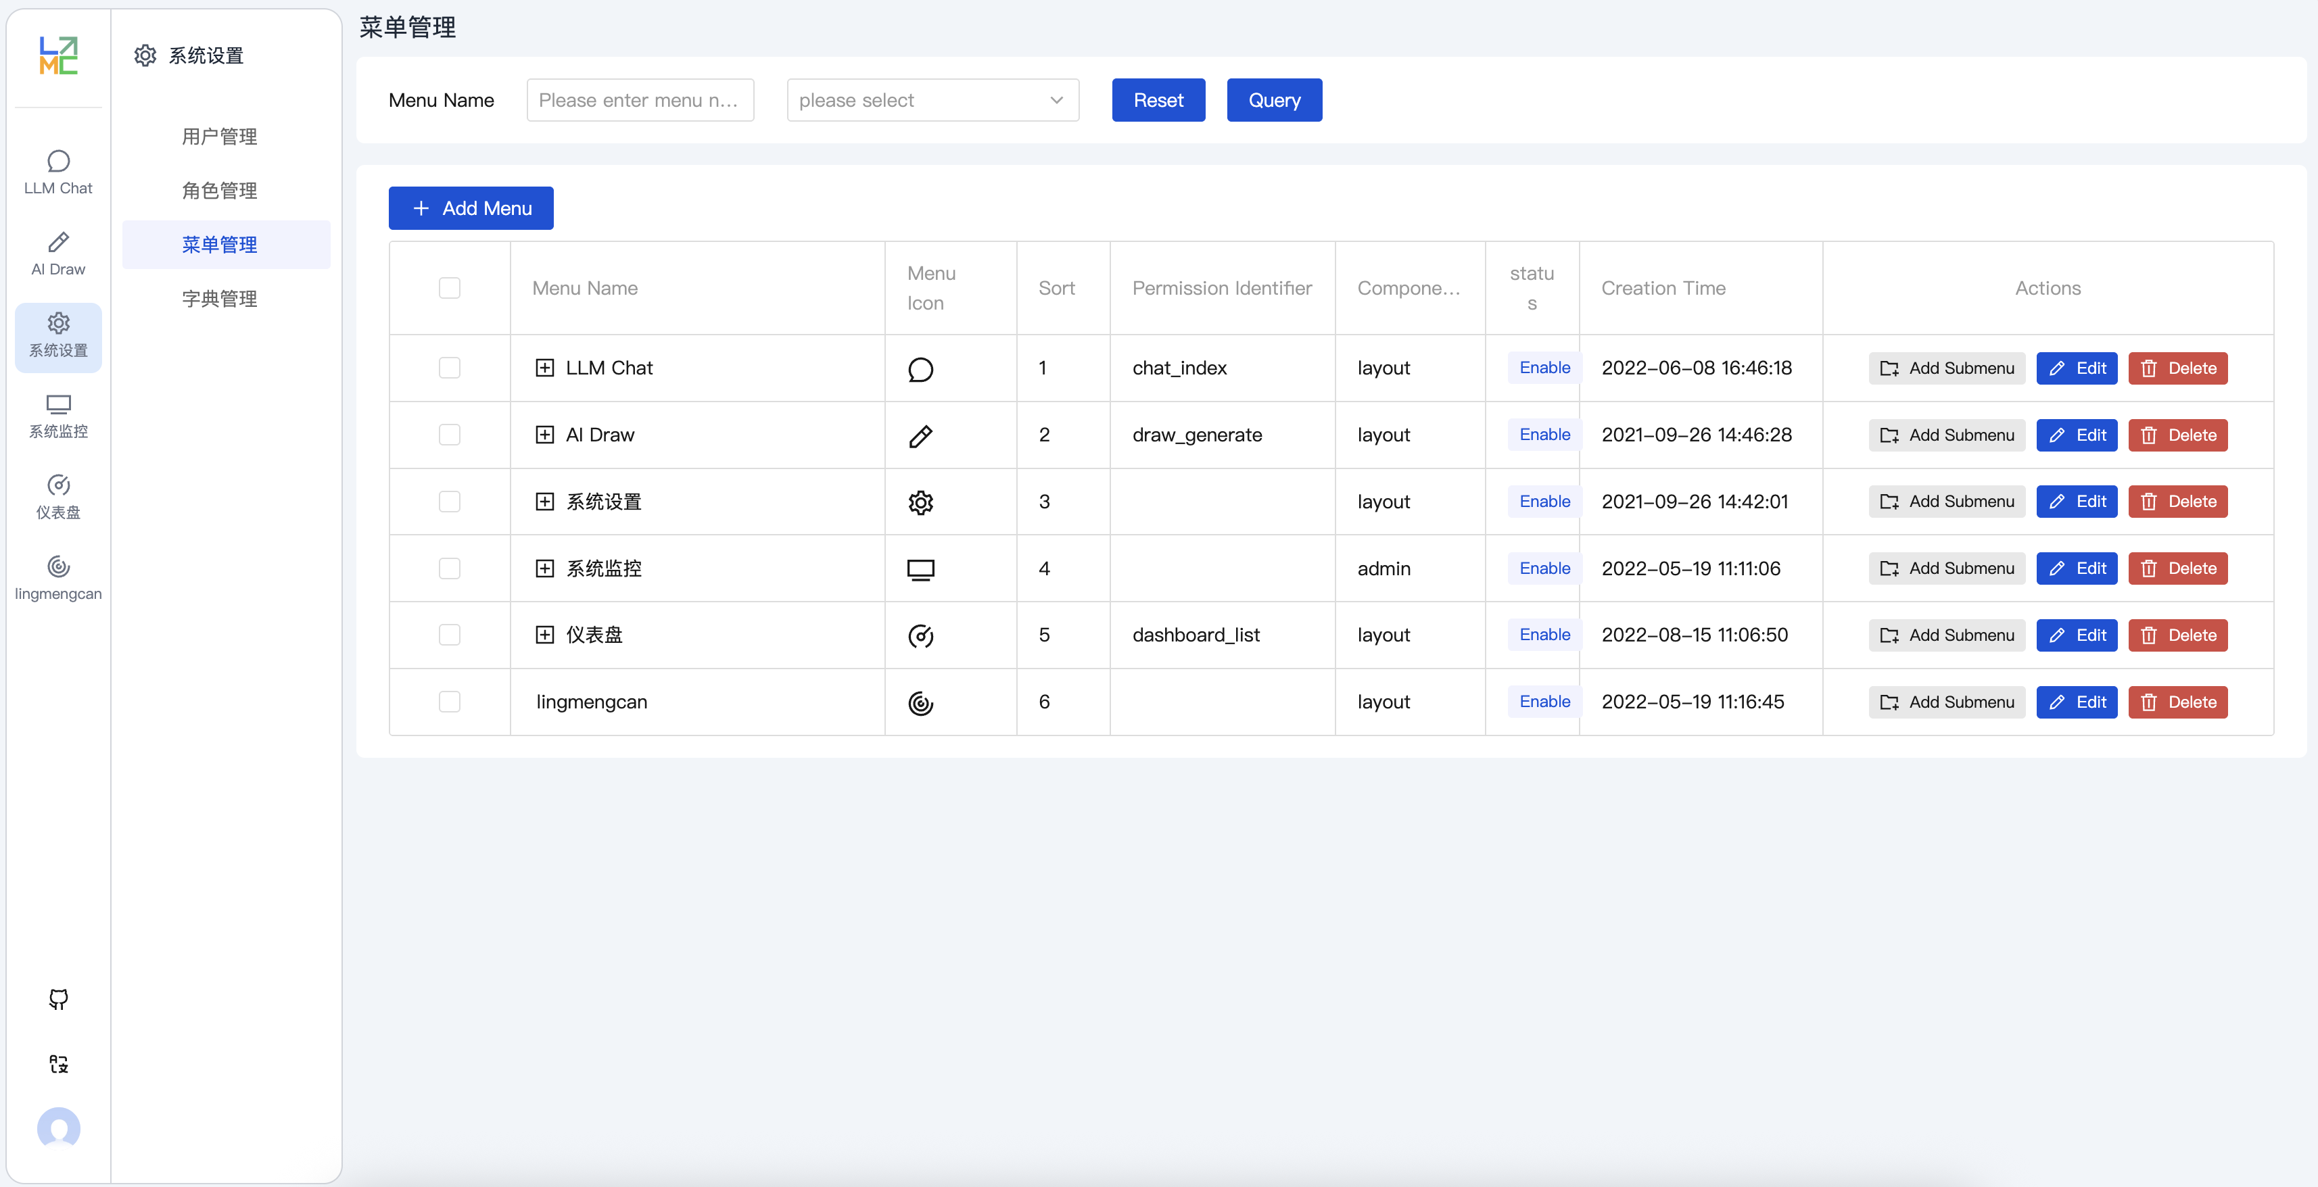The height and width of the screenshot is (1187, 2318).
Task: Edit the 仪表盘 menu row
Action: (x=2077, y=635)
